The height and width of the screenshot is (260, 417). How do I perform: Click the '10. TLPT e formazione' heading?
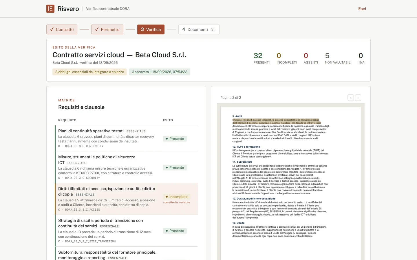[246, 147]
